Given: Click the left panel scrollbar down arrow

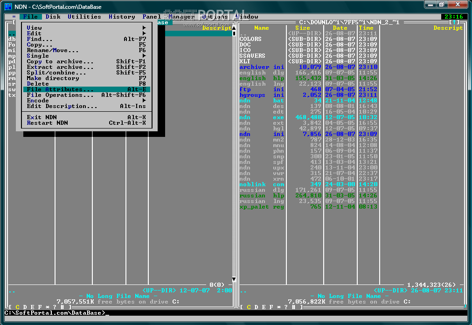Looking at the screenshot, I should coord(234,279).
